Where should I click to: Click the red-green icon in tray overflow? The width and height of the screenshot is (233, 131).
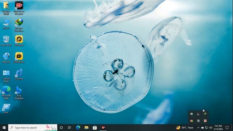pyautogui.click(x=191, y=121)
